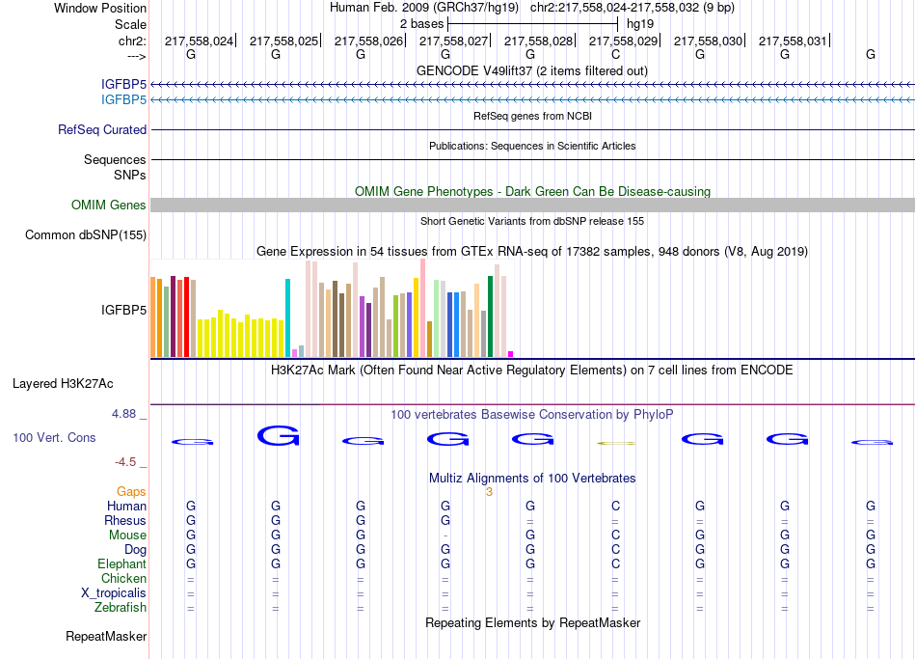Click the Elephant species label
This screenshot has height=659, width=916.
[x=121, y=564]
